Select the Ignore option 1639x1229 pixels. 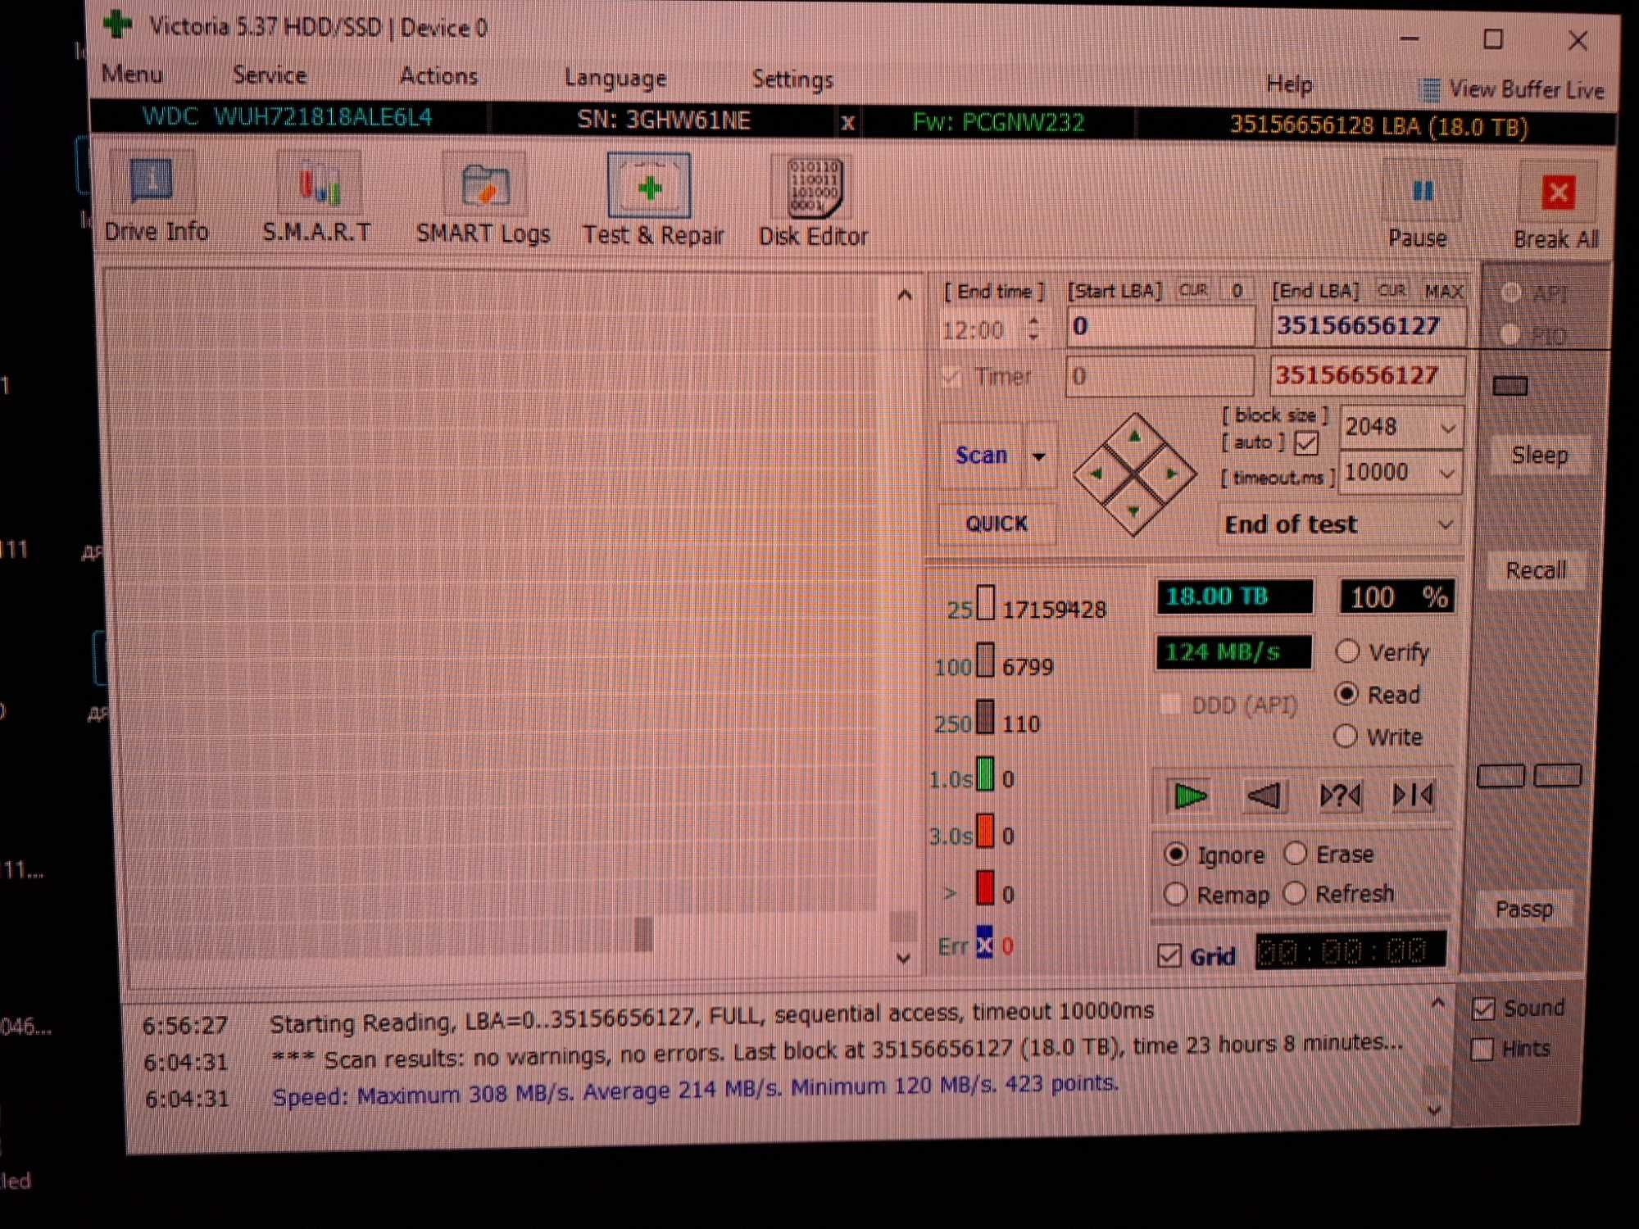tap(1175, 855)
